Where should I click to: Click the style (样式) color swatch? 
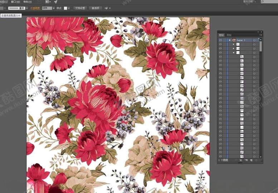tap(66, 8)
